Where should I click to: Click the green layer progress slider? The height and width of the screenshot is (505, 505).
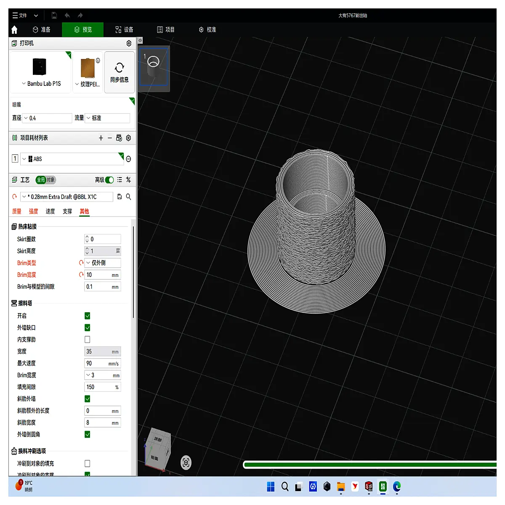click(x=370, y=465)
